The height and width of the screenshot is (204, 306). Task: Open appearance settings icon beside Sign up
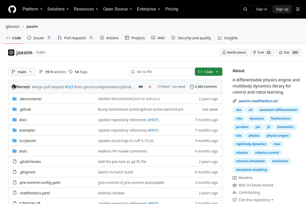pos(298,9)
